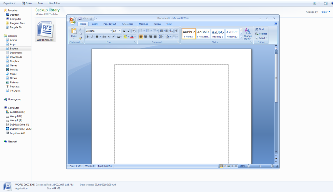Open the font size 12 dropdown
The image size is (333, 192).
click(x=119, y=31)
